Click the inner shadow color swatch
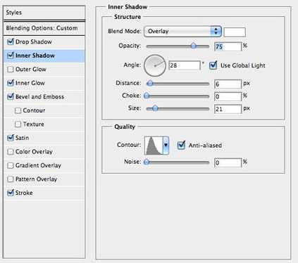The image size is (298, 263). click(x=235, y=32)
